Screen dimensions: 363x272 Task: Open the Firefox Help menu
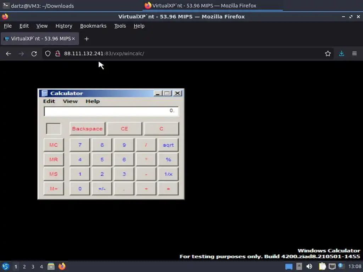(139, 26)
